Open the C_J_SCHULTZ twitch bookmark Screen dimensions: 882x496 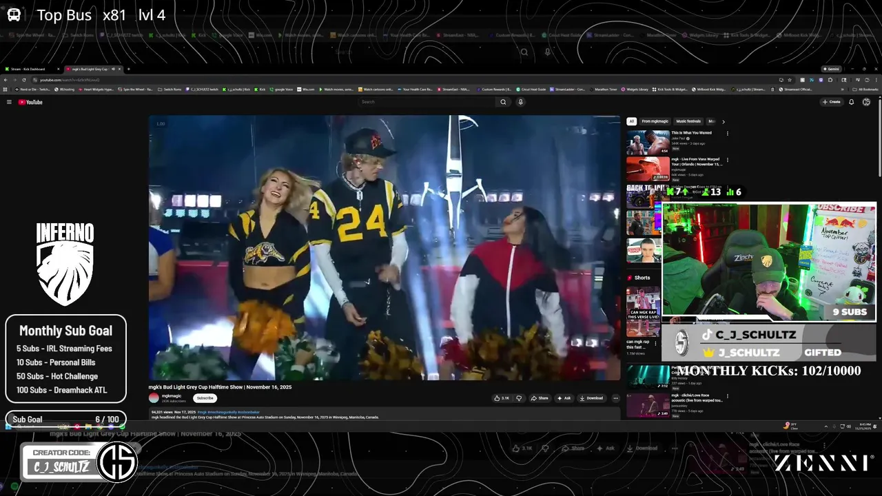coord(202,90)
